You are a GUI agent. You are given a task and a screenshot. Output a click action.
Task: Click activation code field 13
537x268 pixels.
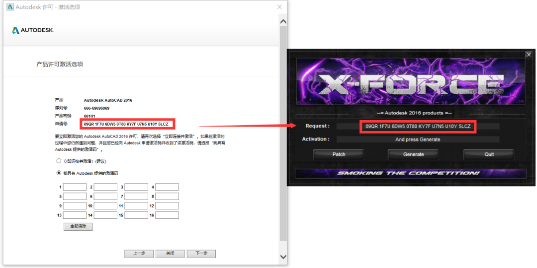pyautogui.click(x=75, y=215)
